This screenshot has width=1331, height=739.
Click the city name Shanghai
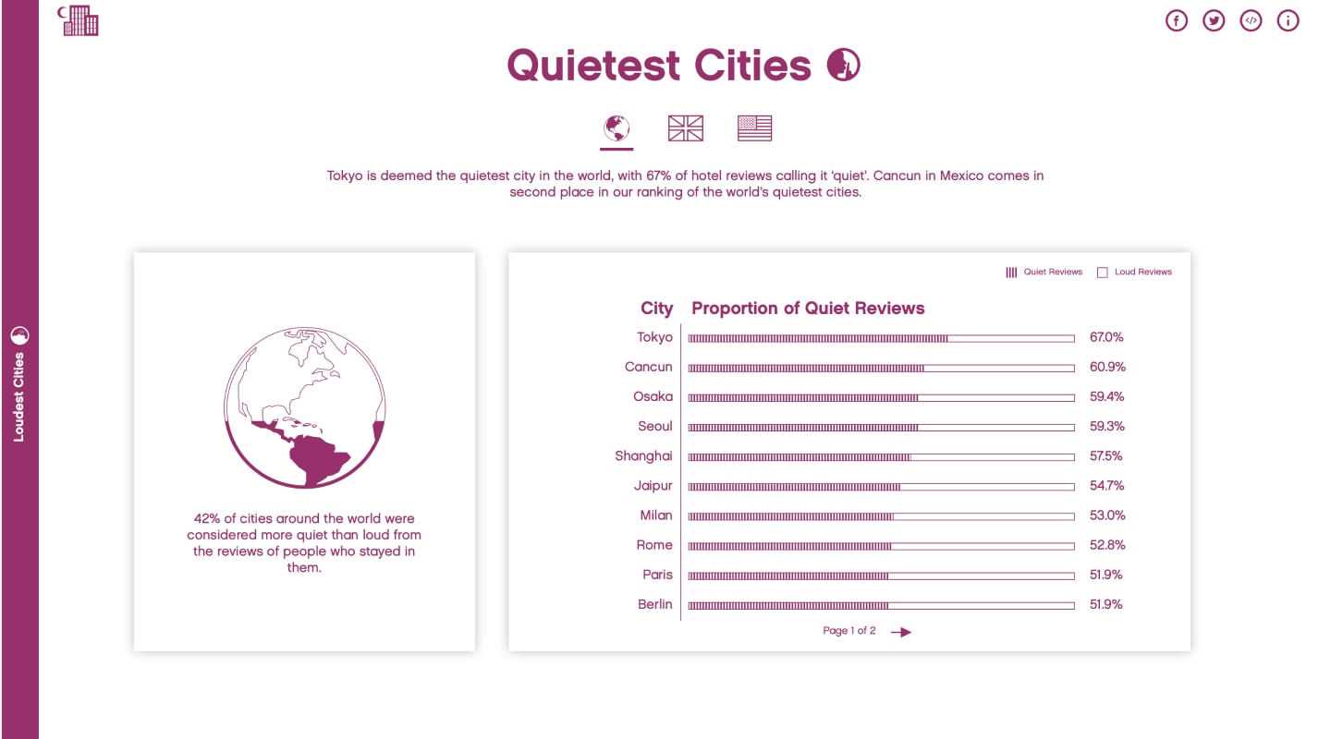[644, 456]
